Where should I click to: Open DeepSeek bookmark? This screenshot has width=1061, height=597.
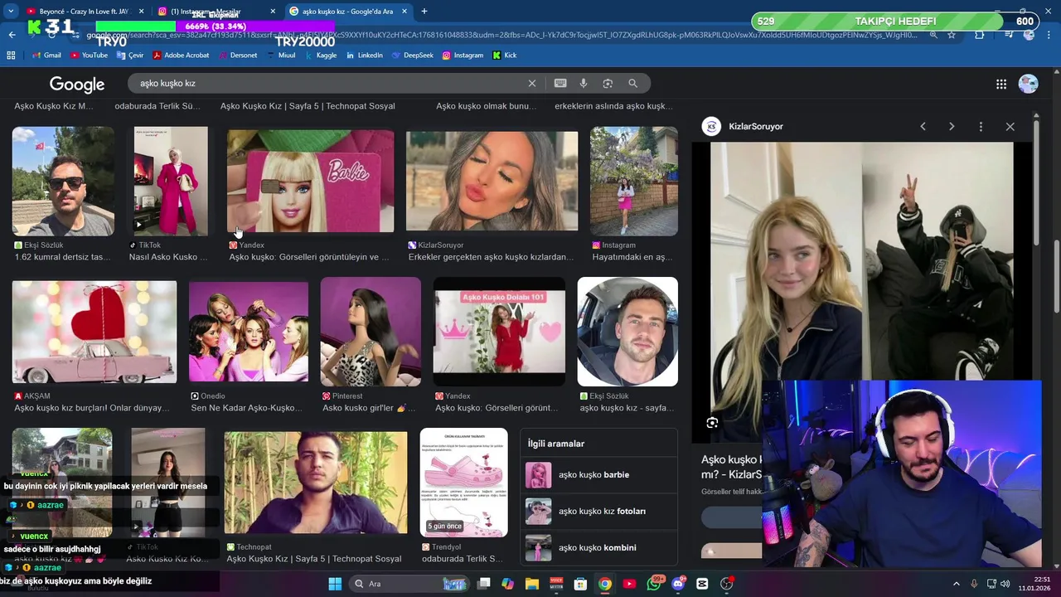pos(412,55)
